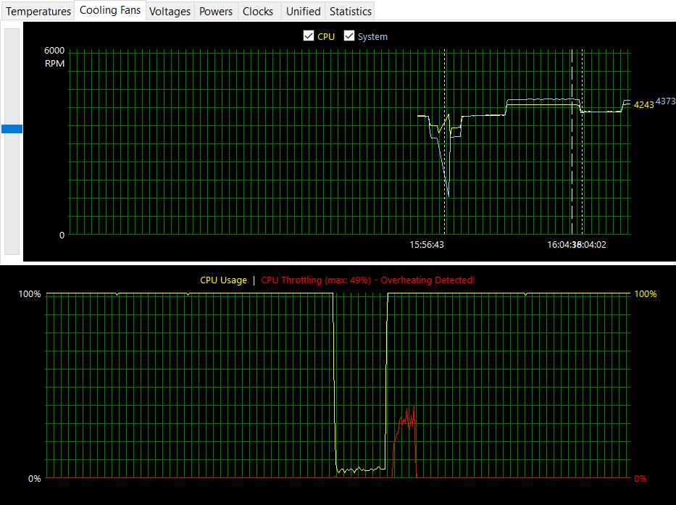Click the red 0% label at right
Image resolution: width=676 pixels, height=505 pixels.
click(x=640, y=479)
